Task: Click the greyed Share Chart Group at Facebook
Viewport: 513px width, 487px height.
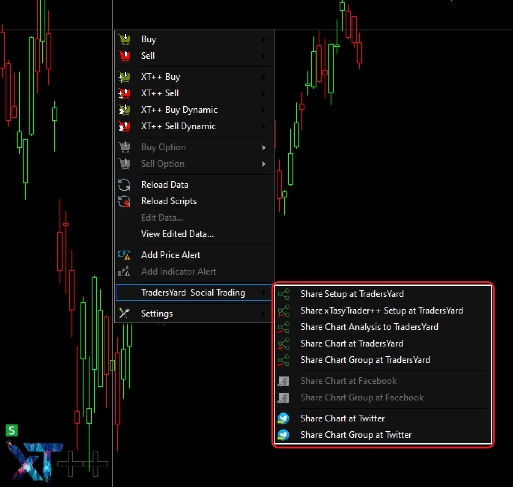Action: [x=383, y=397]
